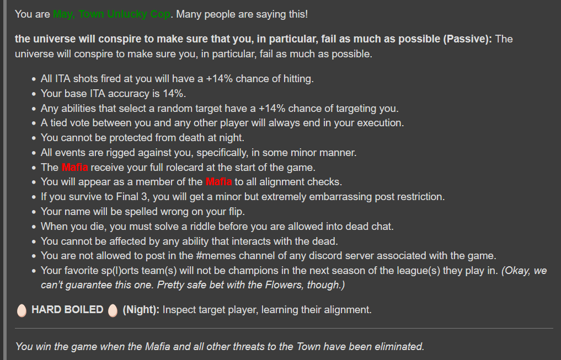The image size is (561, 360).
Task: Click the #memes channel restriction bullet
Action: coord(268,256)
